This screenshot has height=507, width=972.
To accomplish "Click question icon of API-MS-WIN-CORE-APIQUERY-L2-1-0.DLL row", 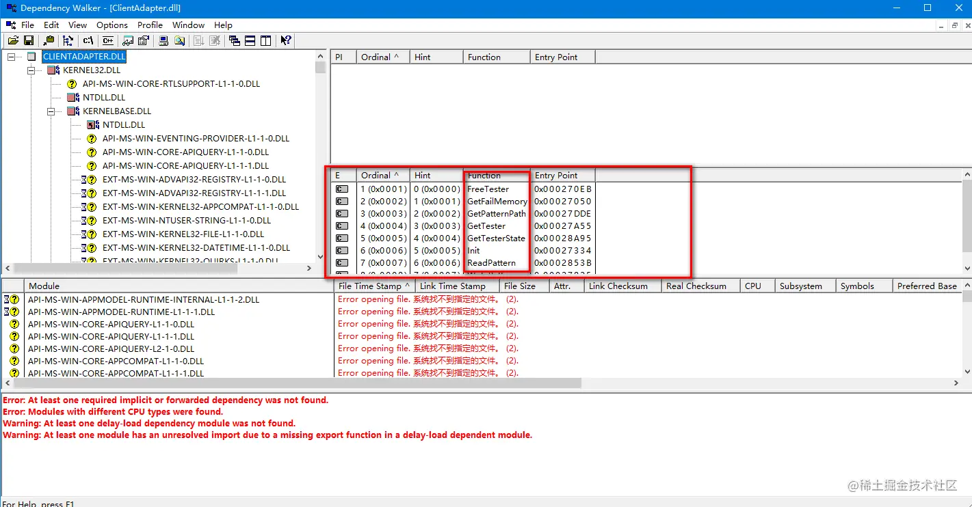I will click(14, 348).
